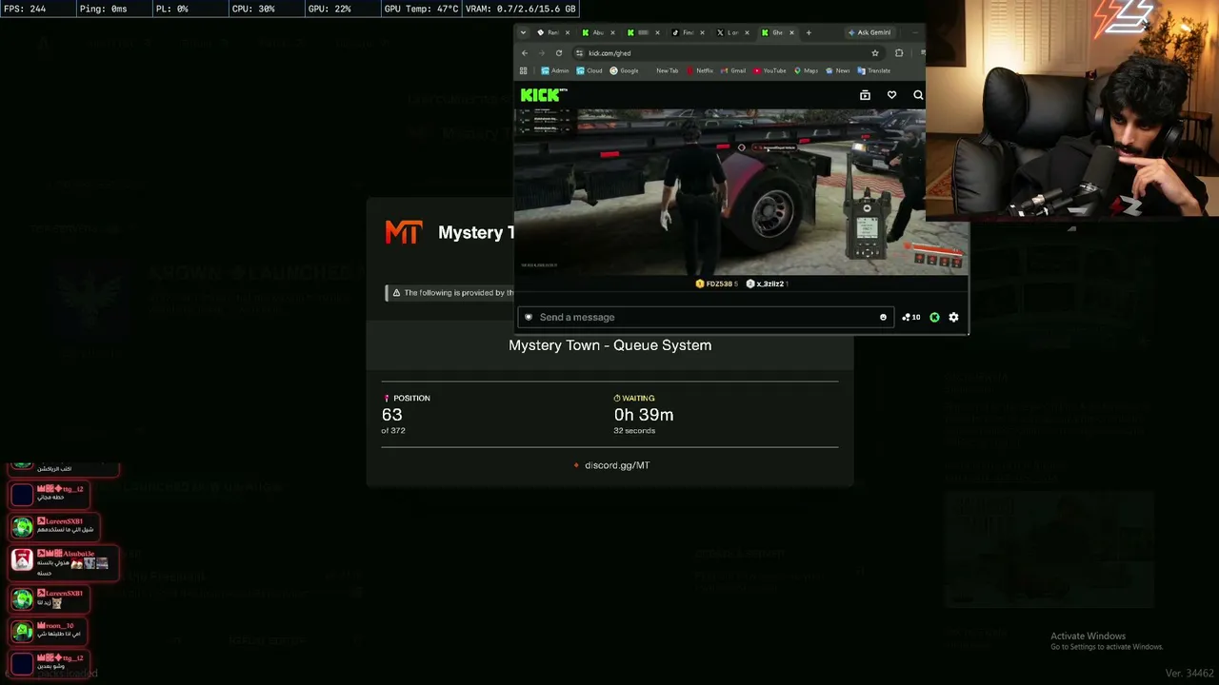Click the 'Send a message' chat input
The image size is (1219, 685).
(x=705, y=317)
